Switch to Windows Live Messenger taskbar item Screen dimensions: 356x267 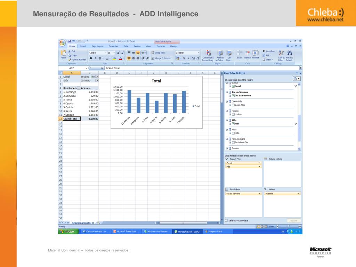[x=157, y=232]
